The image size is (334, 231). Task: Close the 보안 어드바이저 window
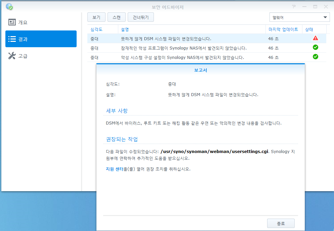326,7
